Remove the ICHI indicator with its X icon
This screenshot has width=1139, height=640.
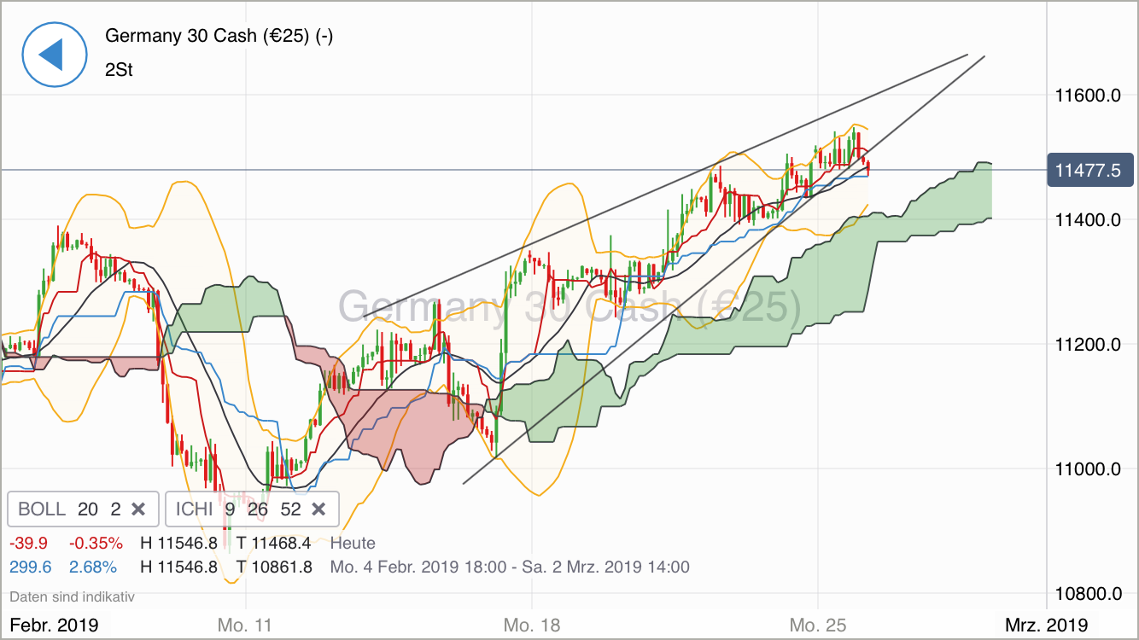coord(318,509)
